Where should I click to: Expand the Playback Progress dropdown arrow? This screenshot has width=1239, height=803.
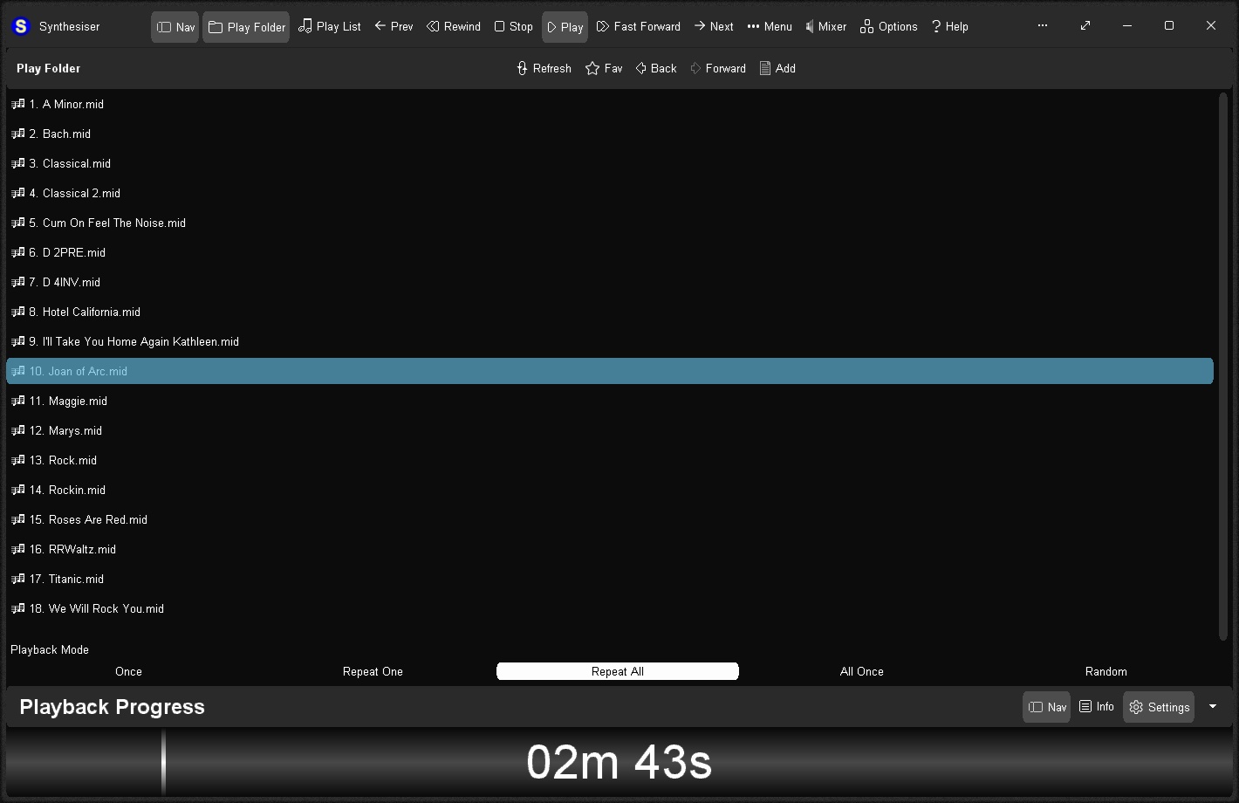1212,707
